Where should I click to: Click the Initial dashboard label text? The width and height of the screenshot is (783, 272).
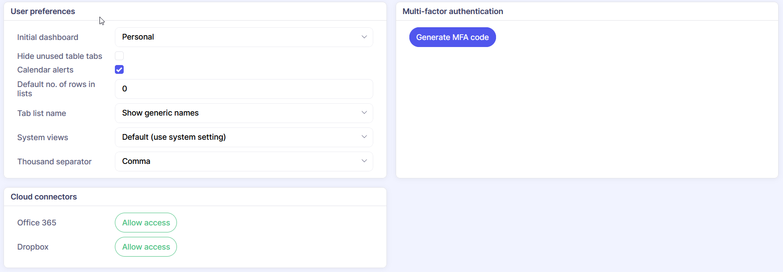click(x=48, y=37)
